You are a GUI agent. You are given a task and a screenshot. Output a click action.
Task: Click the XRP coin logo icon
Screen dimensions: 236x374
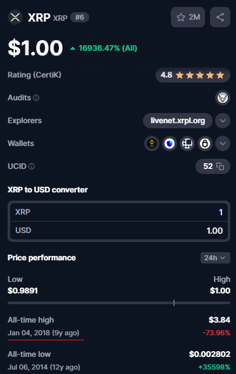15,17
